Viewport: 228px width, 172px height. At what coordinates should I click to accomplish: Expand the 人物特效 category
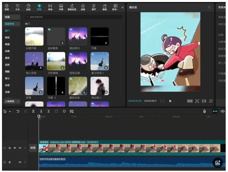pos(18,101)
